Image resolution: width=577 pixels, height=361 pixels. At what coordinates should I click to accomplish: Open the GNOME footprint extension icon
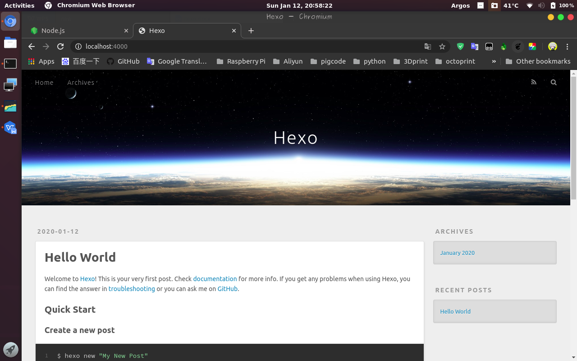(x=518, y=46)
